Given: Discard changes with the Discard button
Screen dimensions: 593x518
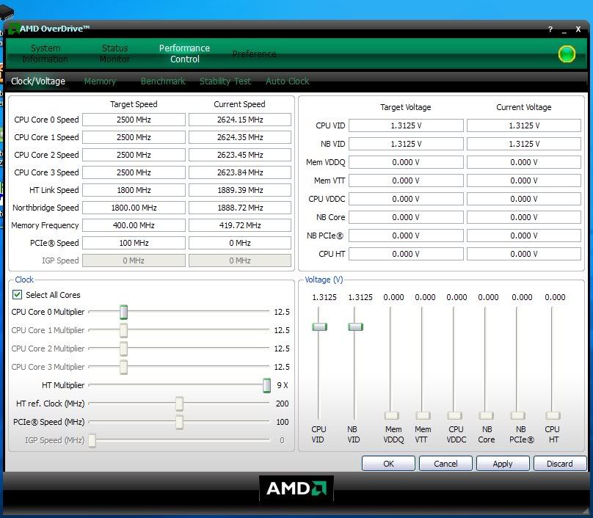Looking at the screenshot, I should 560,464.
